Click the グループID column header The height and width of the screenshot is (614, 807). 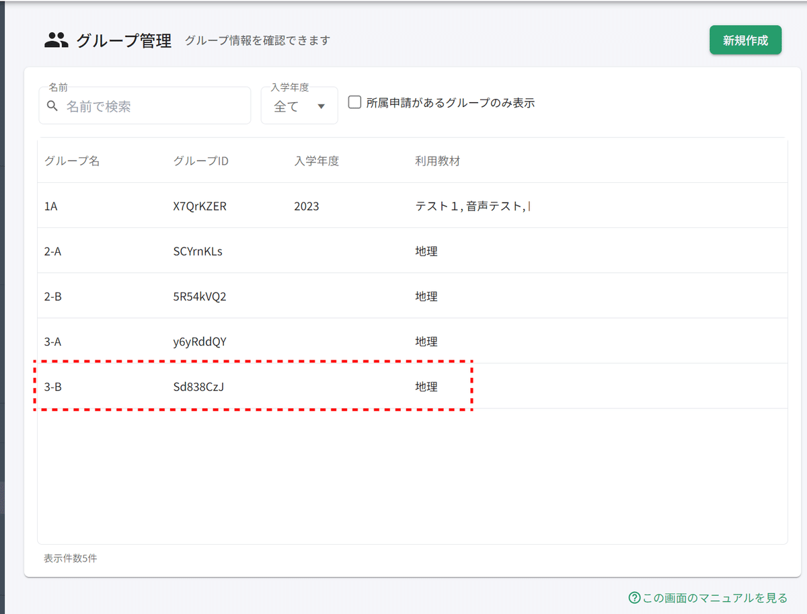pyautogui.click(x=201, y=161)
